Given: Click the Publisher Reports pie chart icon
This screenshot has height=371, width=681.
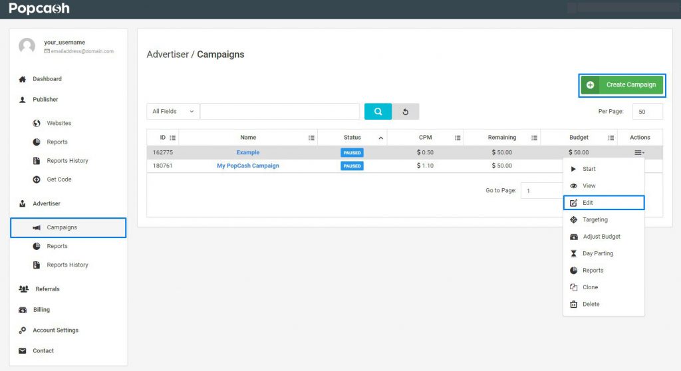Looking at the screenshot, I should [x=37, y=142].
